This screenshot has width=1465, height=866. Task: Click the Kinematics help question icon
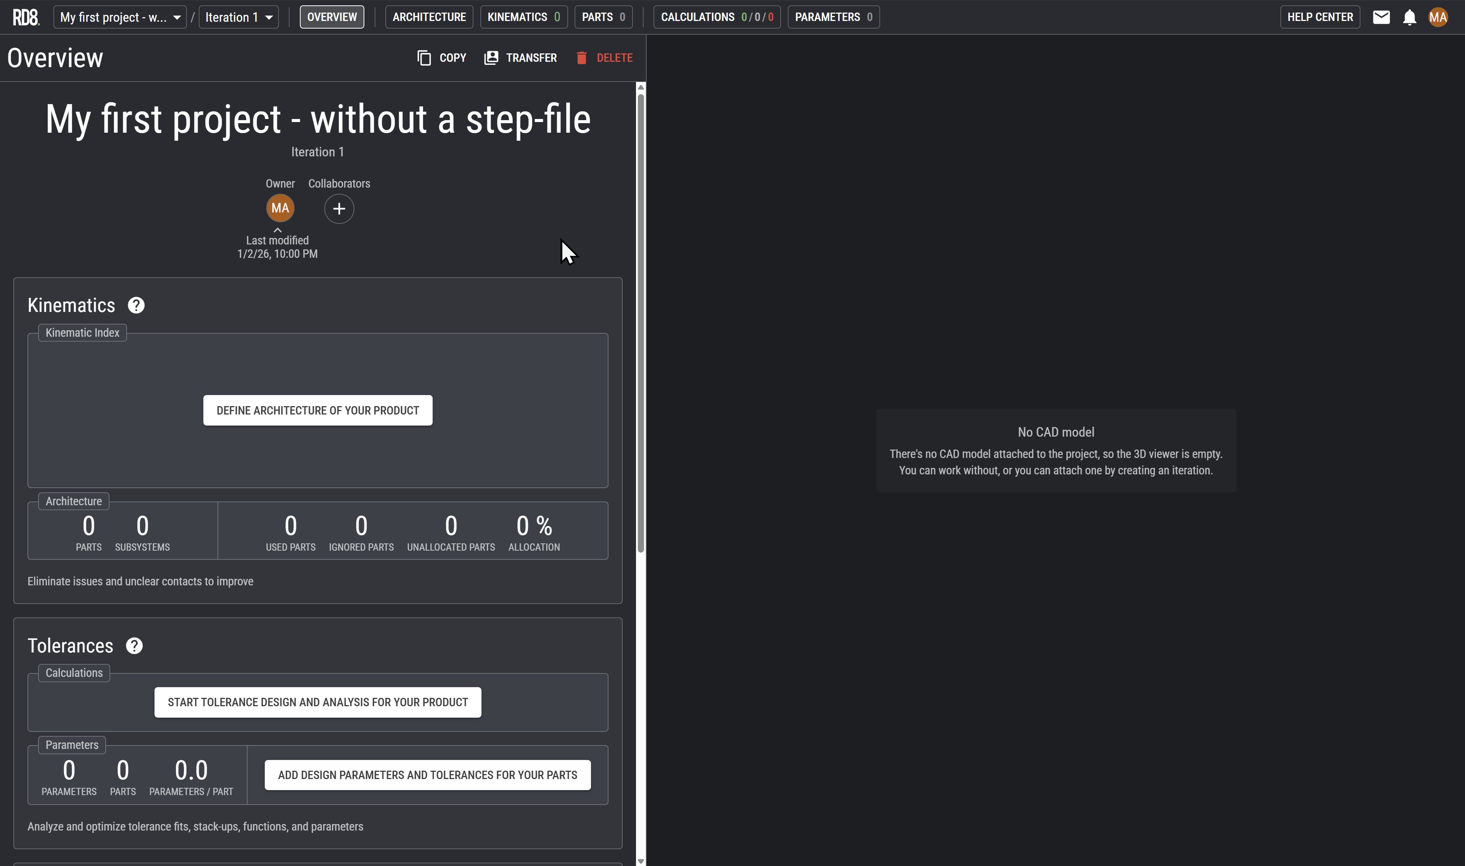click(136, 305)
